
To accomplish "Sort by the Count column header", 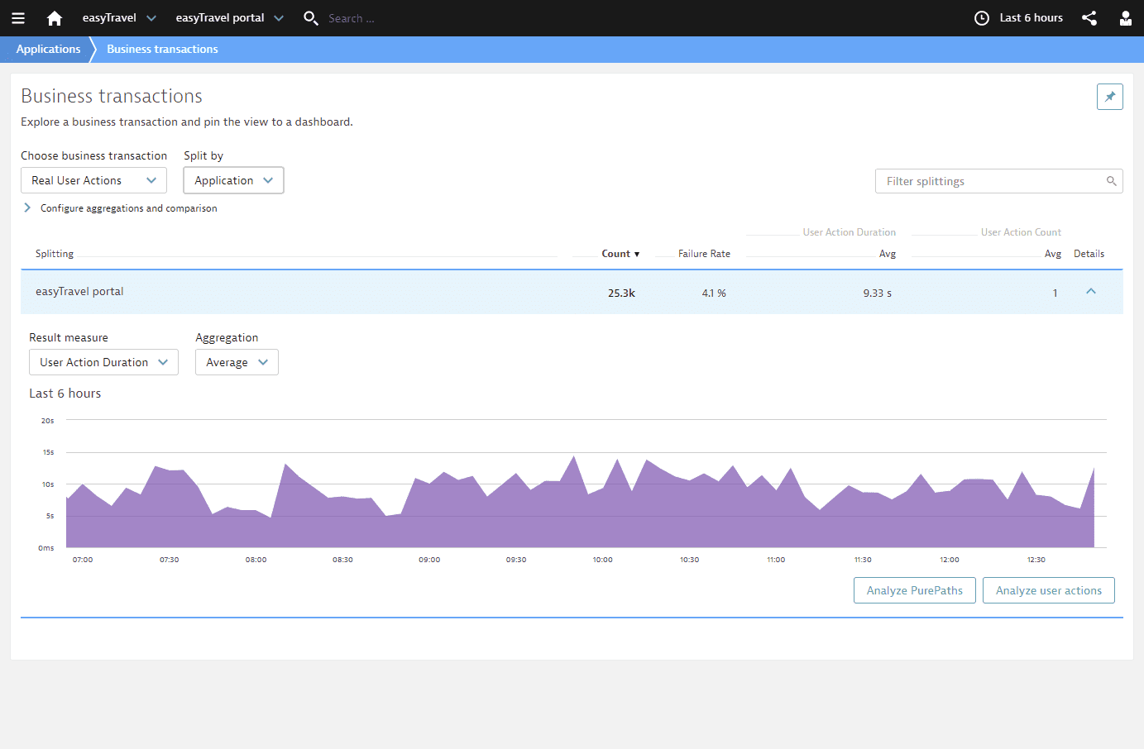I will pos(620,254).
